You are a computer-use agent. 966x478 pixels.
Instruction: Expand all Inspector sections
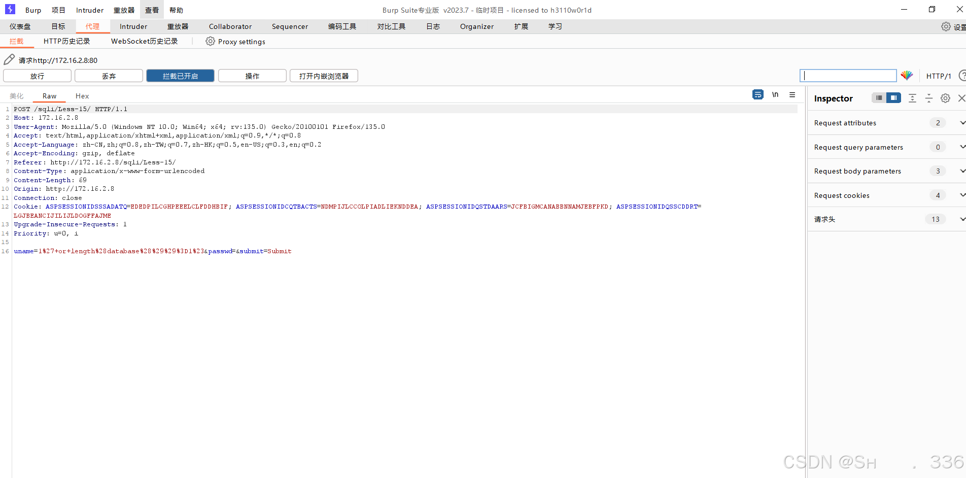point(912,98)
